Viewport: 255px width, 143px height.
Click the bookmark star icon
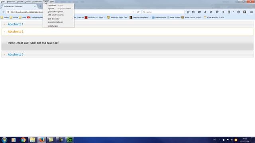click(x=188, y=12)
